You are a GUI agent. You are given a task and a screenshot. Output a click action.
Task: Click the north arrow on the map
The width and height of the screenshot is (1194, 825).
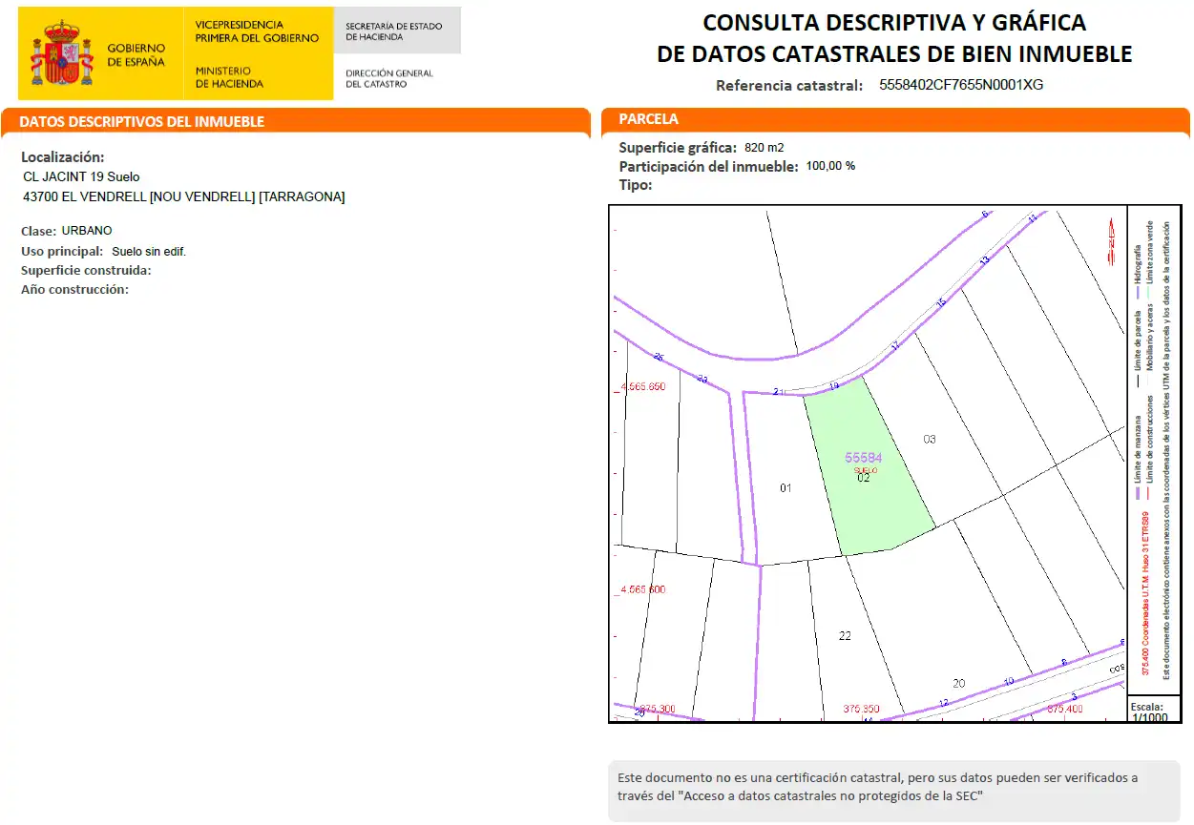point(1110,240)
